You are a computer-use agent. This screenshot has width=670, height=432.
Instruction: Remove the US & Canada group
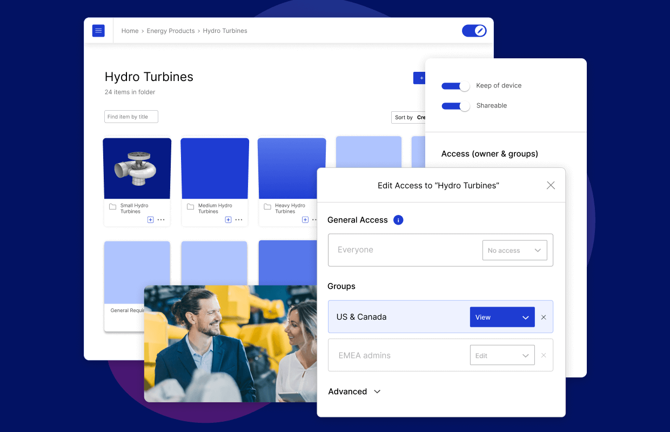(544, 318)
